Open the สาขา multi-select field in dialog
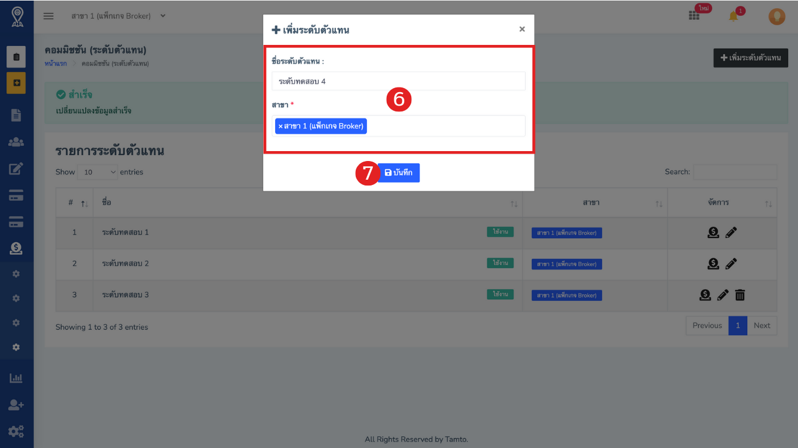 [398, 126]
